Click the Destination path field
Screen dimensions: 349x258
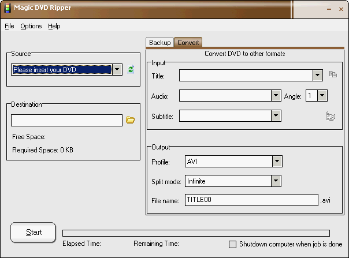(x=67, y=120)
